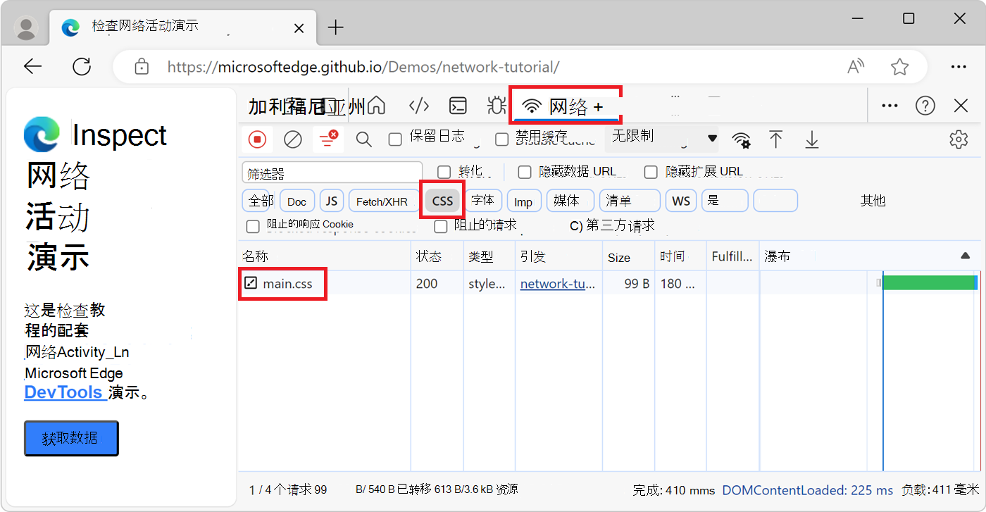Add page to favorites star
The height and width of the screenshot is (512, 986).
(899, 67)
